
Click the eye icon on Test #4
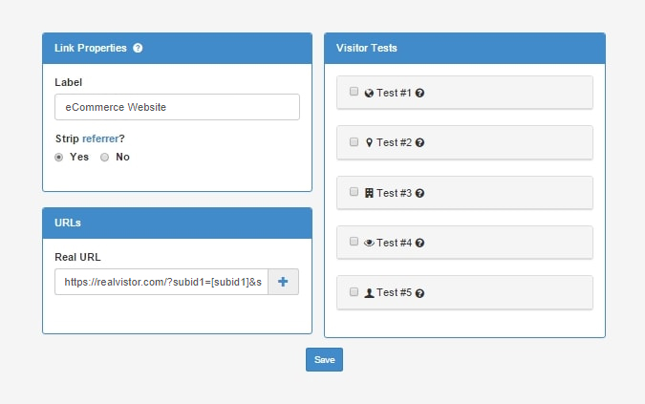coord(369,243)
